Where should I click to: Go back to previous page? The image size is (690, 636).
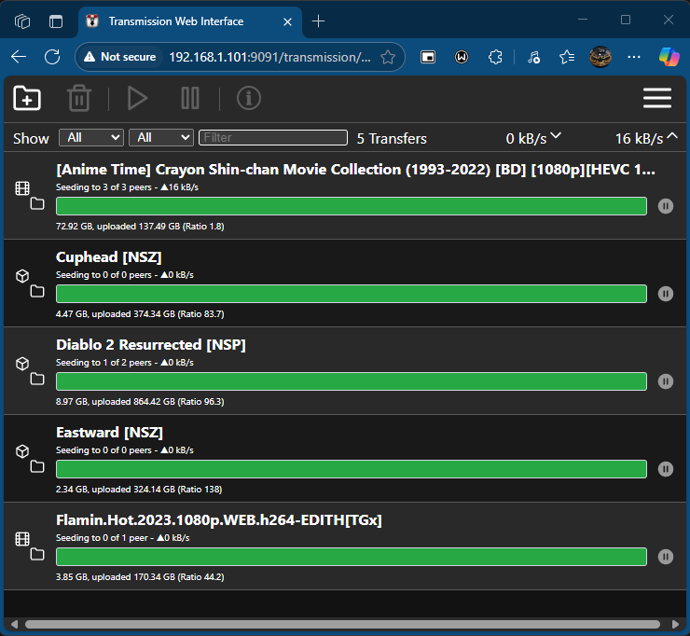pyautogui.click(x=19, y=57)
